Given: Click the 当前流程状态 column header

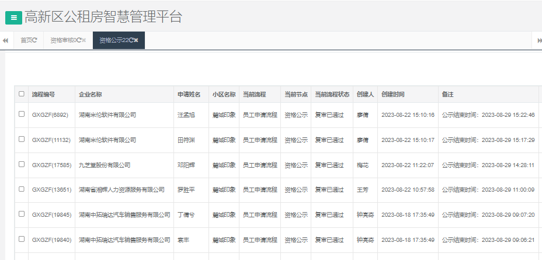Looking at the screenshot, I should (332, 95).
